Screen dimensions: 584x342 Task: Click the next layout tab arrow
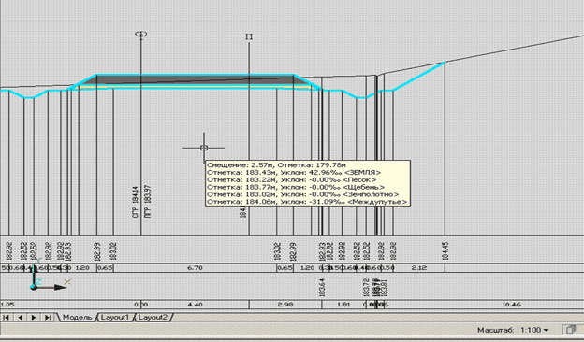pos(34,318)
